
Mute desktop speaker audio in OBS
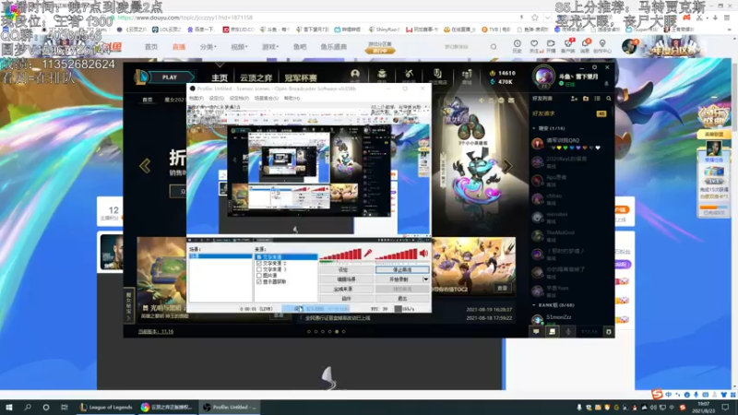423,254
